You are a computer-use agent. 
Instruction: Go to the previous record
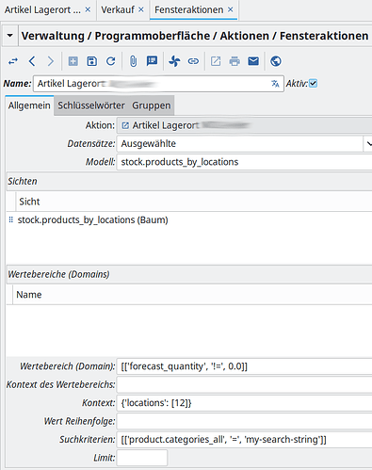(32, 61)
